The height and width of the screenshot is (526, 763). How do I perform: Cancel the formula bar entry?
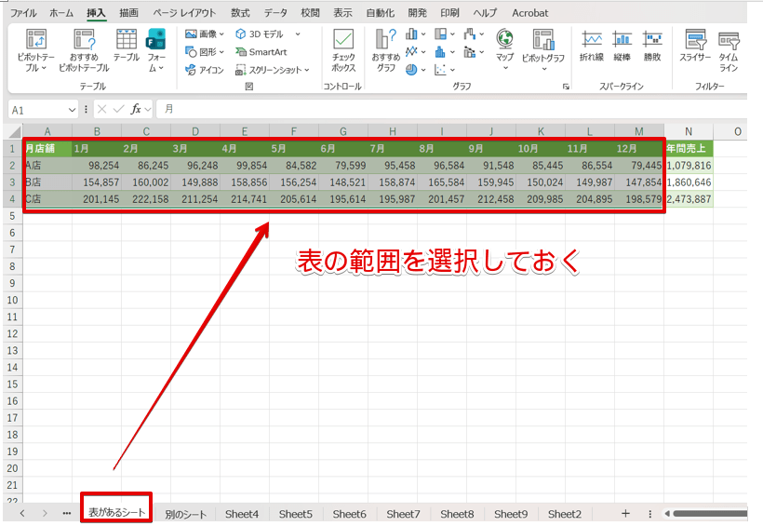[101, 109]
